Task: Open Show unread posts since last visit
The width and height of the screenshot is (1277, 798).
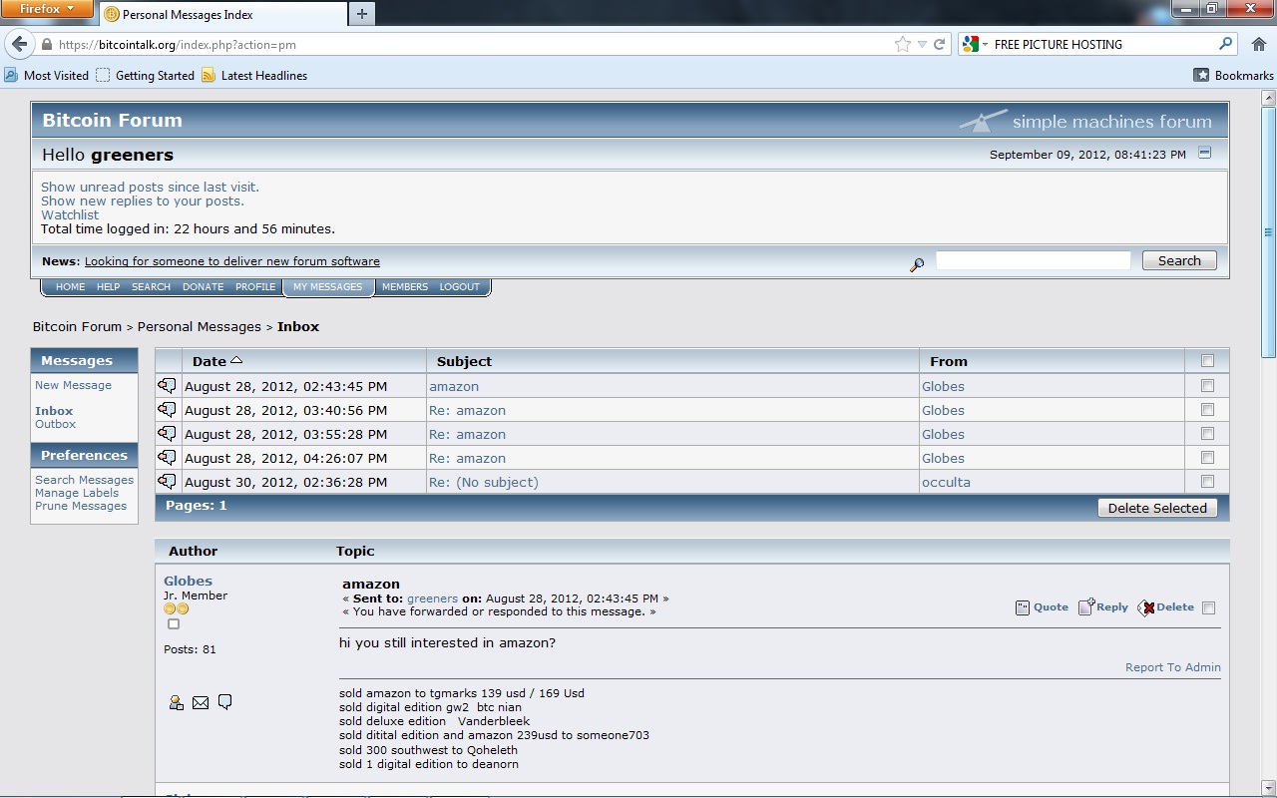Action: pyautogui.click(x=150, y=187)
